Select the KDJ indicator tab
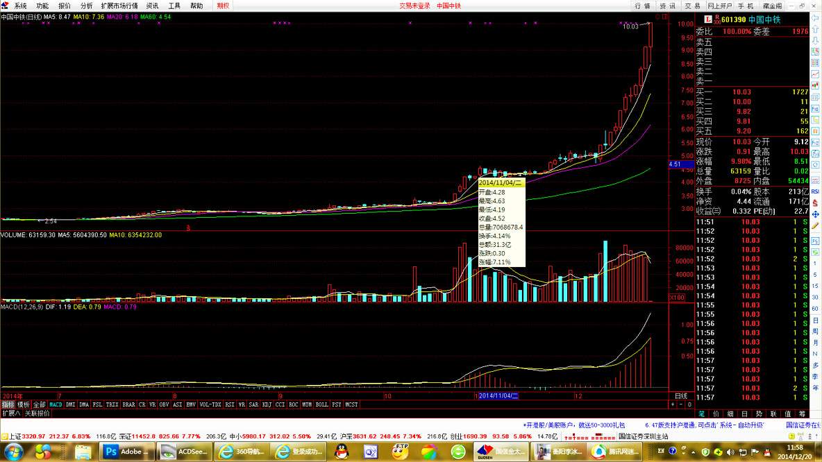 pyautogui.click(x=267, y=404)
